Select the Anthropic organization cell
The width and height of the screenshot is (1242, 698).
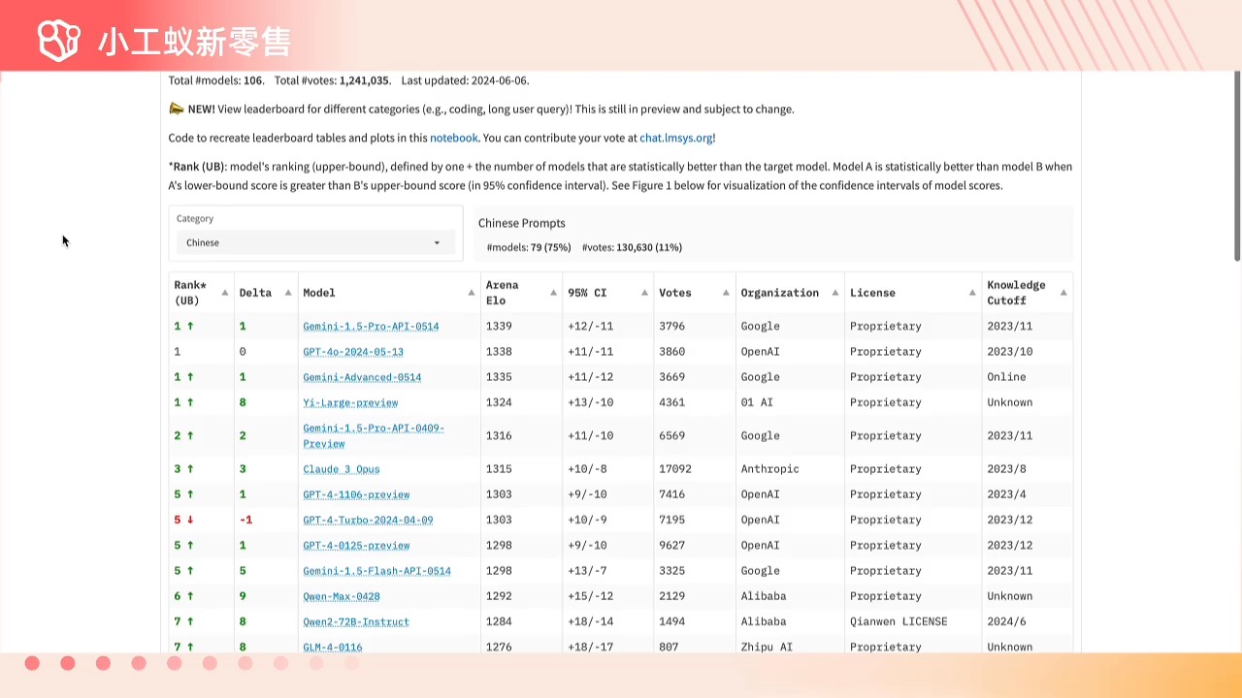pos(769,469)
